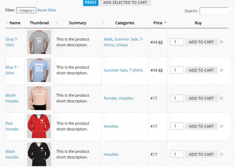Click the Categories column header
235x167 pixels.
(125, 23)
